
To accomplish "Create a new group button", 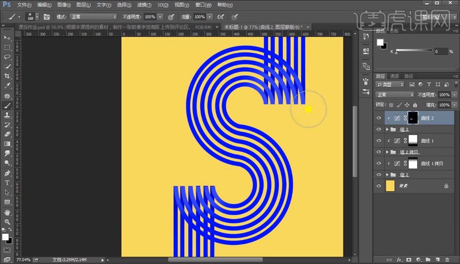I will pyautogui.click(x=428, y=259).
